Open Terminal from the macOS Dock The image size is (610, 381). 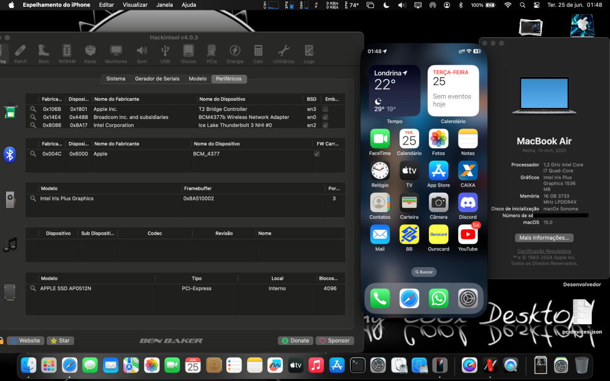(x=357, y=365)
